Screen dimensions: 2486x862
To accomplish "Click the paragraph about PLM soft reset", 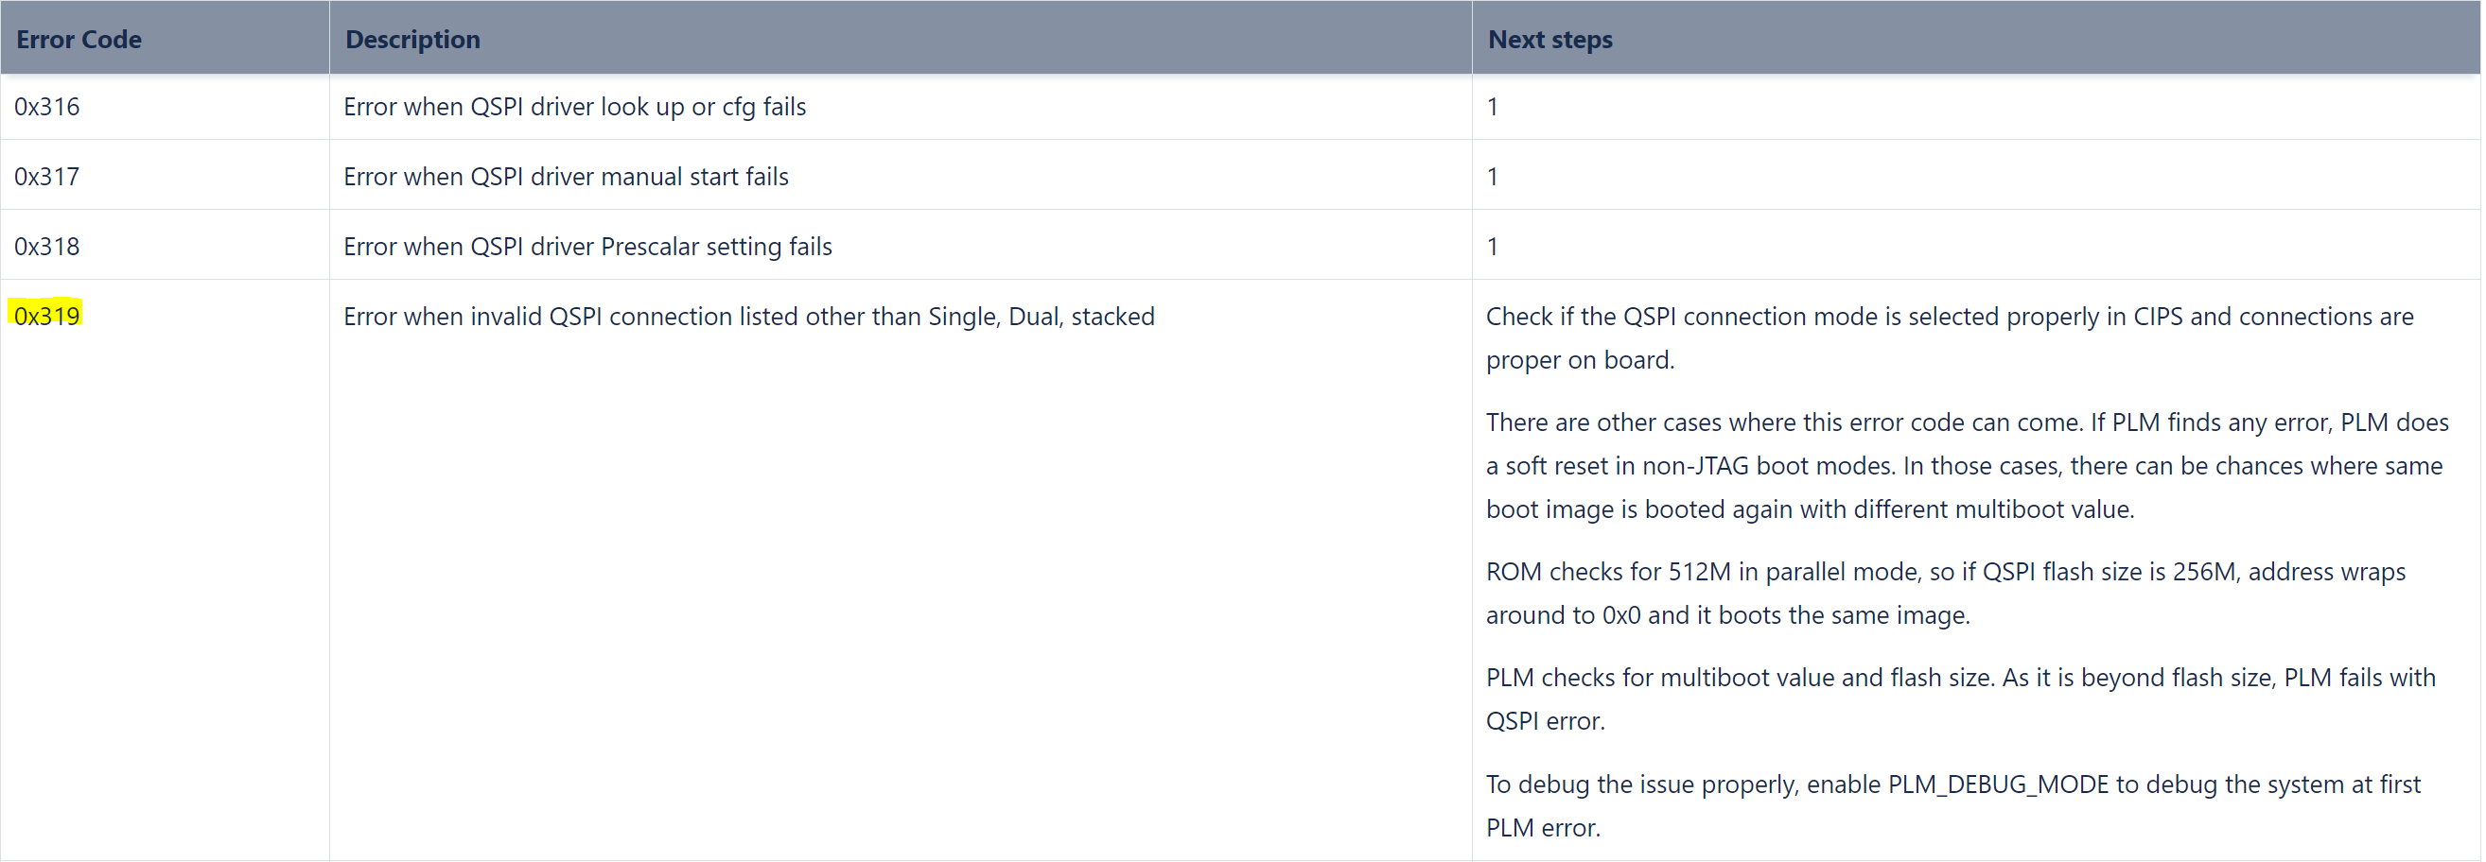I will click(x=1964, y=466).
